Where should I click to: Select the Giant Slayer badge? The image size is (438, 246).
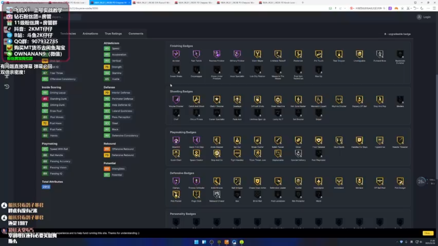coord(257,54)
